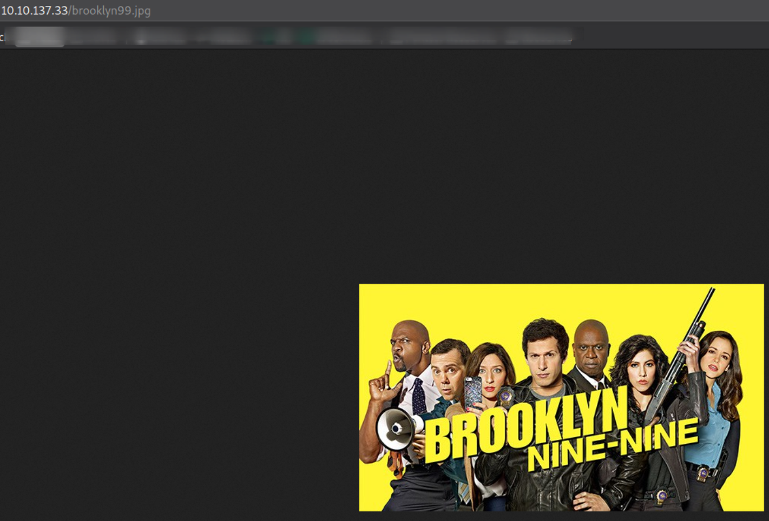Click the brooklyn99.jpg URL in address bar

[76, 11]
